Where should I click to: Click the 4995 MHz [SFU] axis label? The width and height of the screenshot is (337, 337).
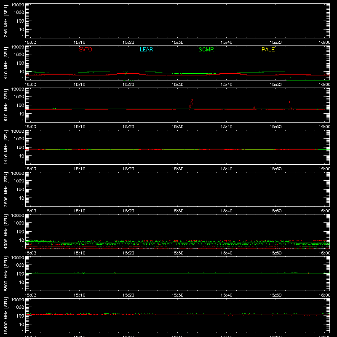tap(5, 231)
